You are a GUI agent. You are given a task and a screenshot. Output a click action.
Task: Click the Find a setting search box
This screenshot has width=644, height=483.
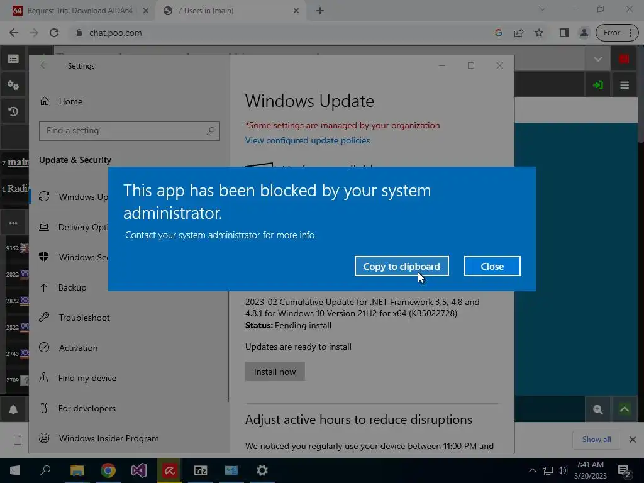[130, 131]
